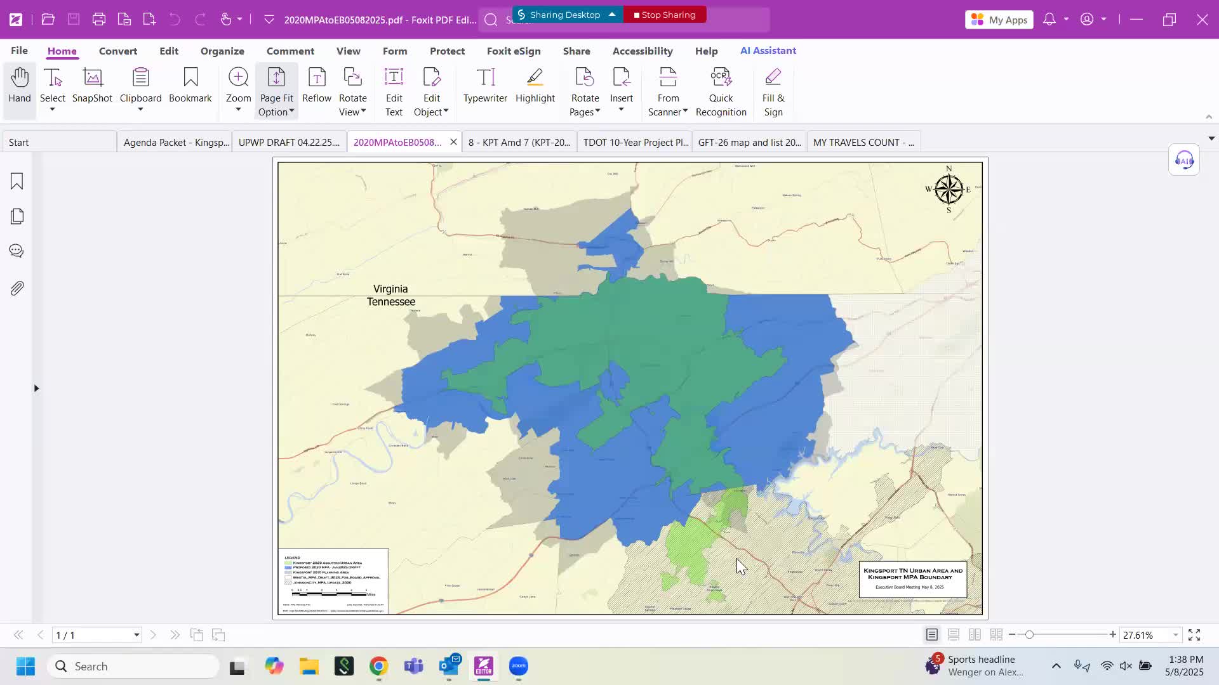The height and width of the screenshot is (685, 1219).
Task: Select the Hand tool
Action: [19, 84]
